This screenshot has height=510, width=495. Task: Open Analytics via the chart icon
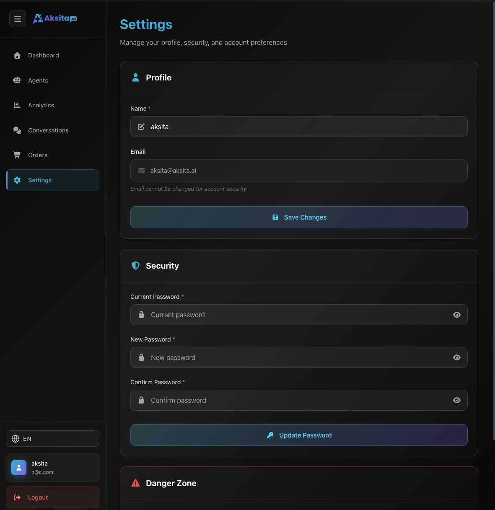click(17, 105)
